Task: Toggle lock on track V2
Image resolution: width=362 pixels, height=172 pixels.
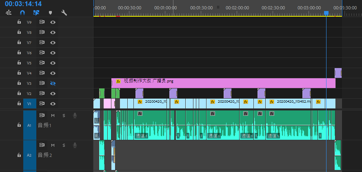Action: (19, 93)
